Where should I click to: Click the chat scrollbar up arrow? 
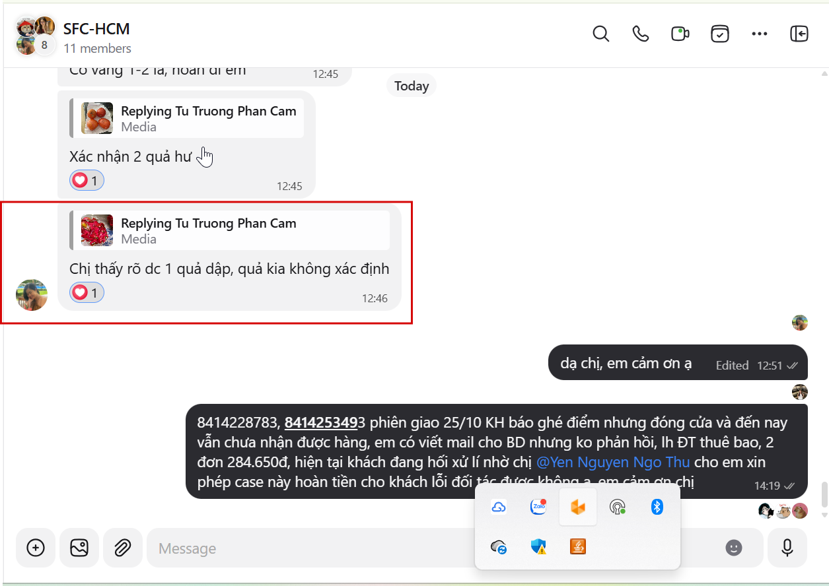(x=824, y=73)
